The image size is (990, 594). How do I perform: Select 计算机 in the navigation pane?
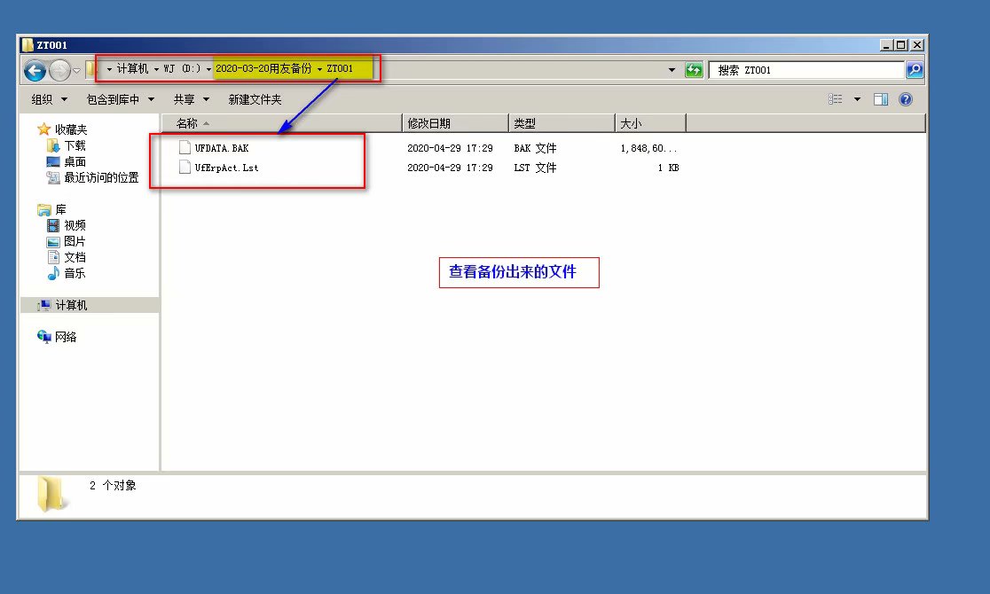pos(71,305)
